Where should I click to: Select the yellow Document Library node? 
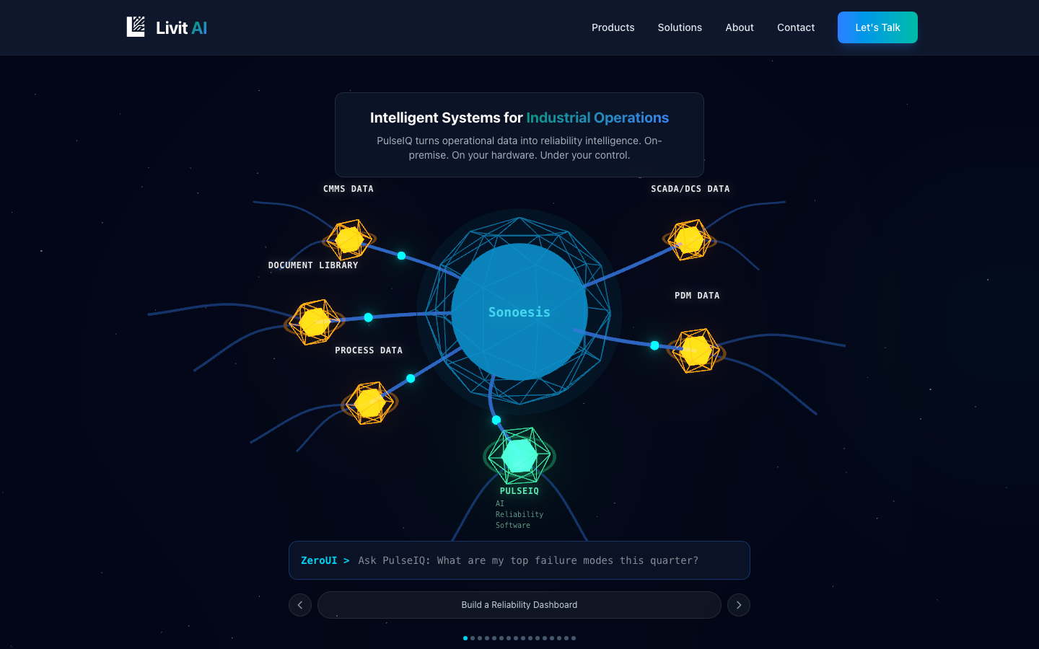tap(315, 322)
